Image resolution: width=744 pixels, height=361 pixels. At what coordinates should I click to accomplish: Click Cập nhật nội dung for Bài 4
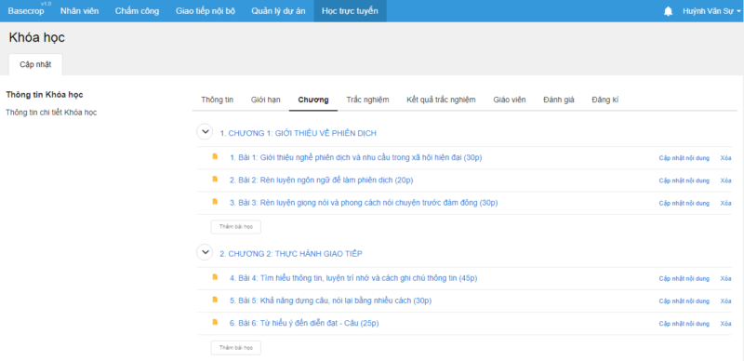click(x=684, y=279)
